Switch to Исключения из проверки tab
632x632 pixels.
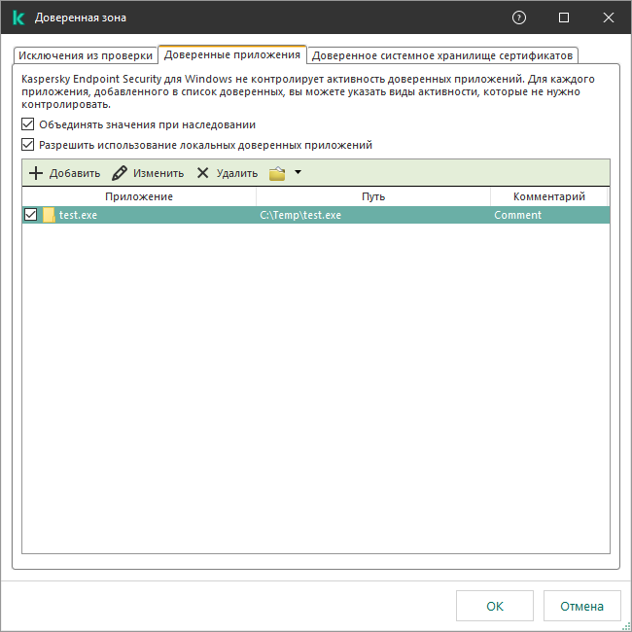tap(86, 55)
